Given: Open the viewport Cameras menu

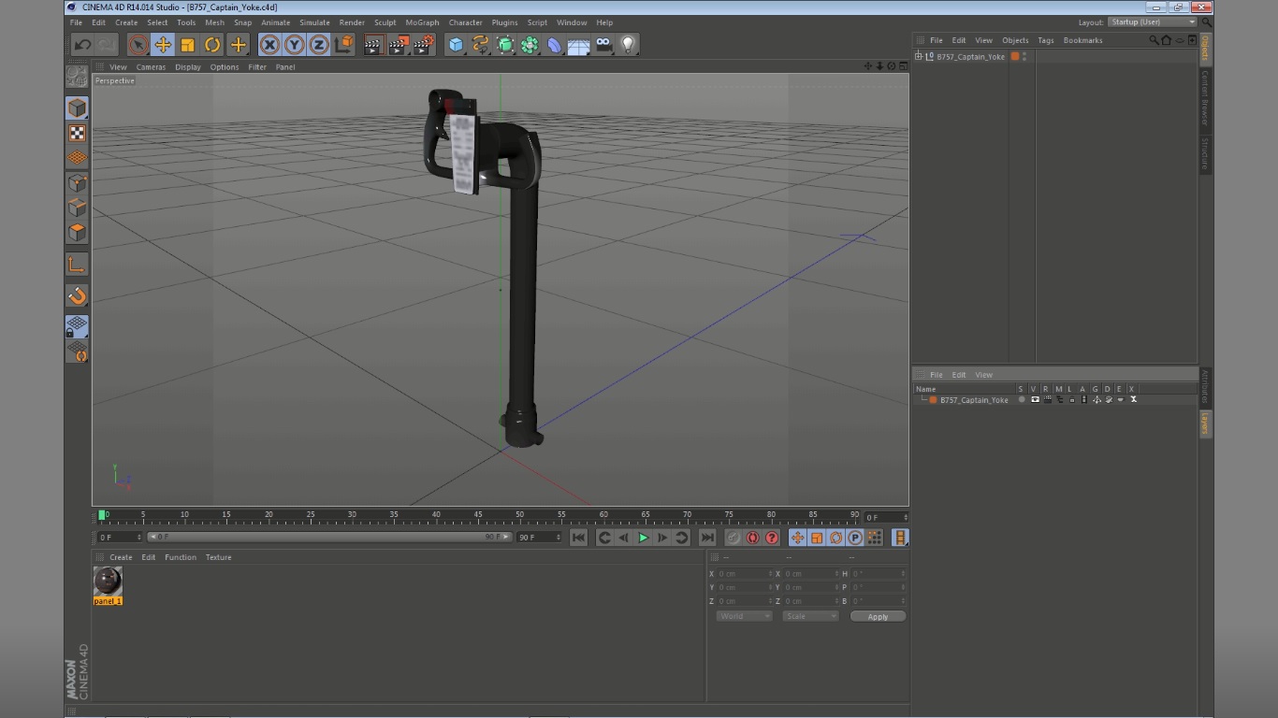Looking at the screenshot, I should (151, 67).
